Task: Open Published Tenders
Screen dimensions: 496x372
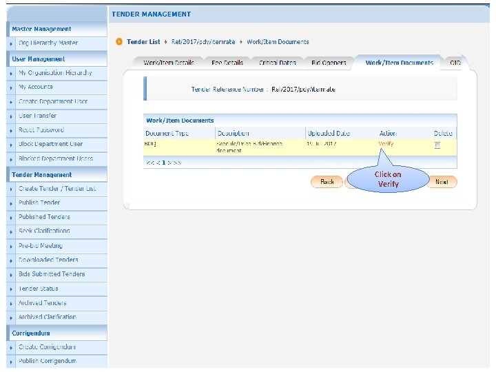Action: (x=44, y=217)
